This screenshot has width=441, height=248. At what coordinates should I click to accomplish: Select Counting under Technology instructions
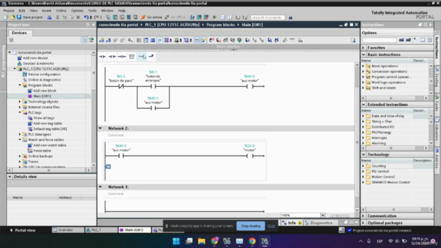[378, 166]
